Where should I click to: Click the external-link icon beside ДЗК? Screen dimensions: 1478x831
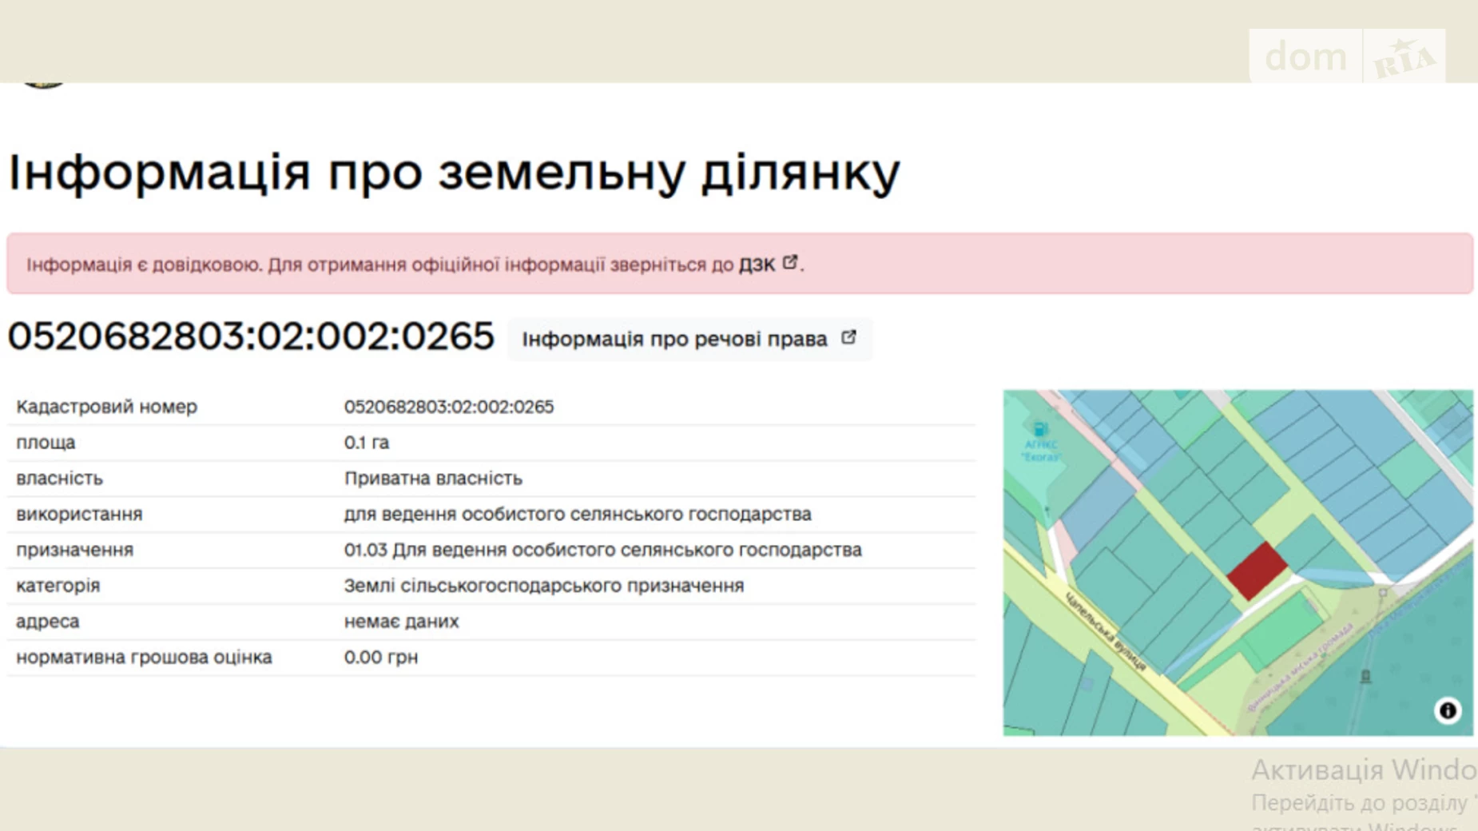click(x=789, y=262)
